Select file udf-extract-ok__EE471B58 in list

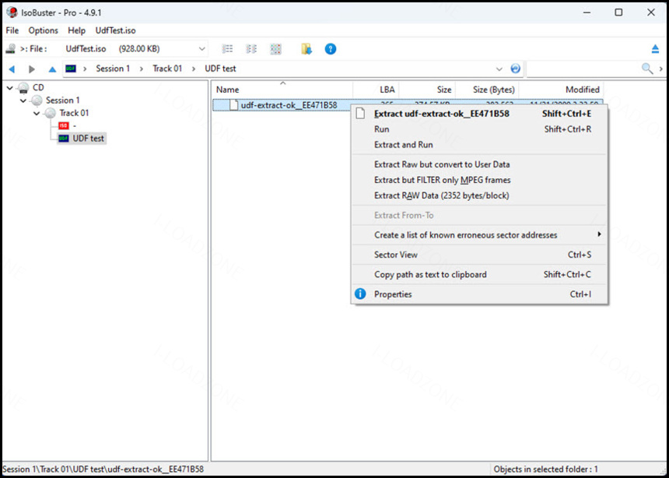tap(289, 104)
